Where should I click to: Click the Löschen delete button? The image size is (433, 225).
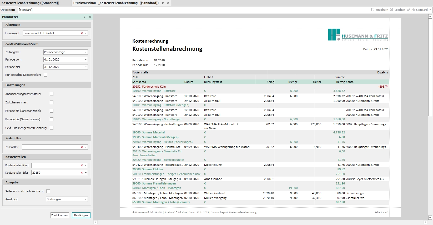[x=397, y=10]
